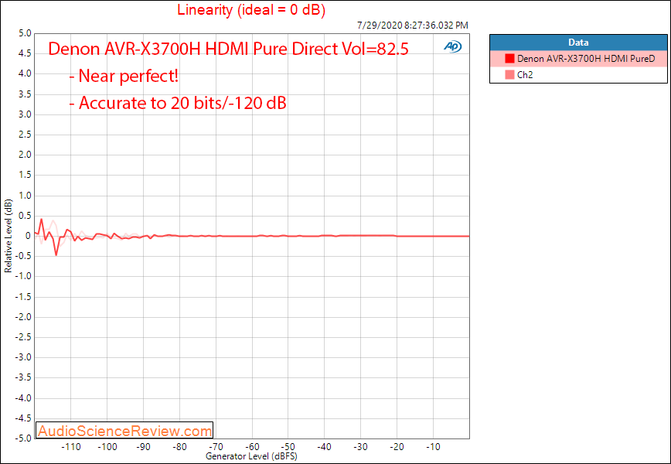The image size is (671, 464).
Task: Click the AP logo in chart corner
Action: [x=452, y=46]
